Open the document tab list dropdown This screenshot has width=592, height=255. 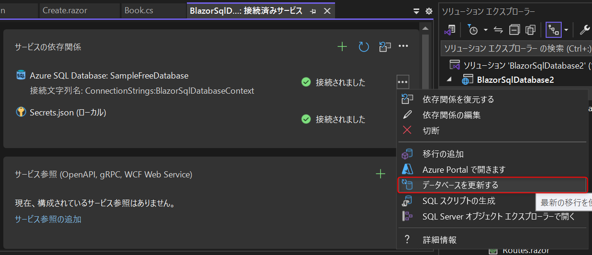click(416, 11)
